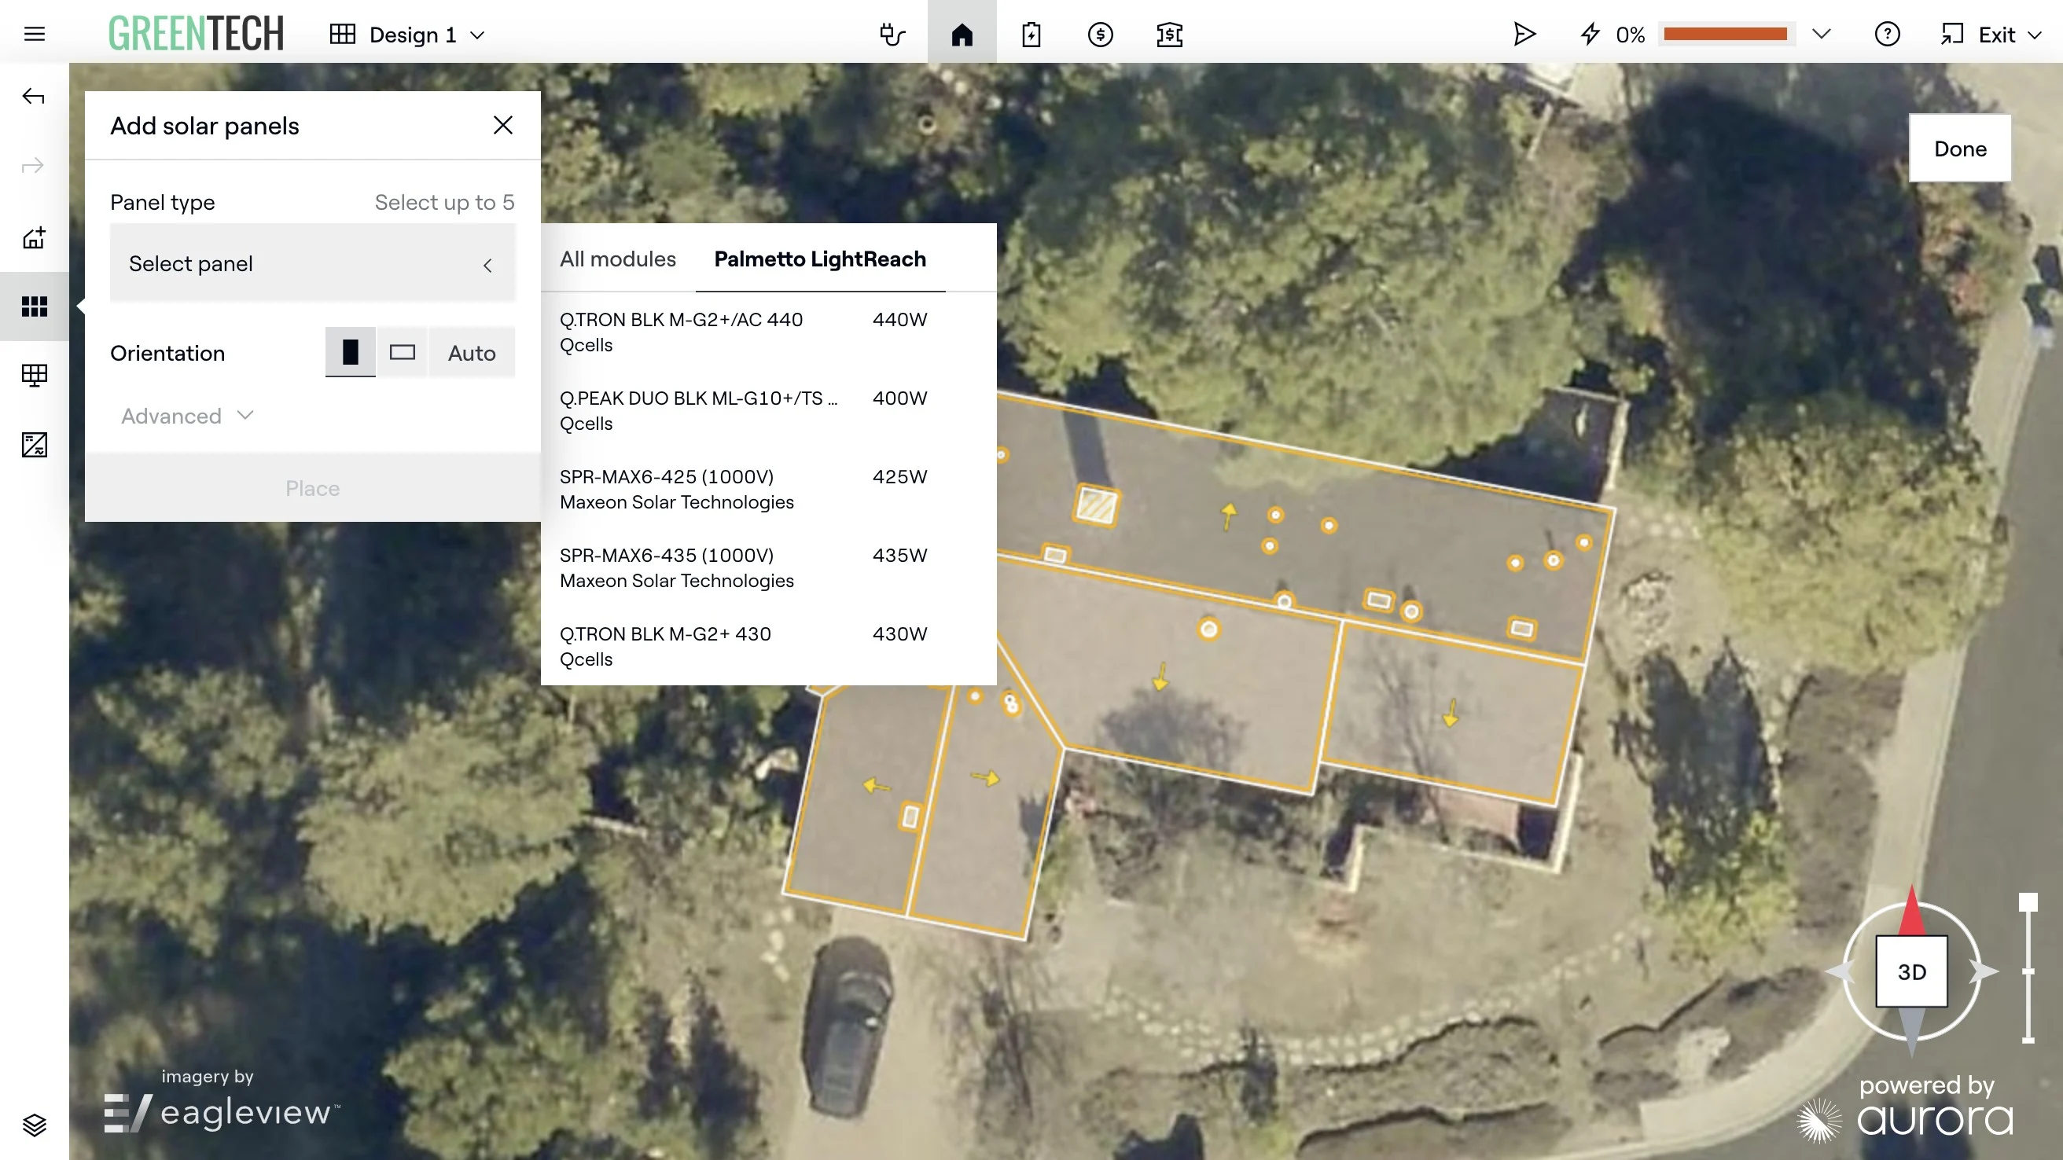The image size is (2063, 1160).
Task: Select portrait panel orientation
Action: pos(350,352)
